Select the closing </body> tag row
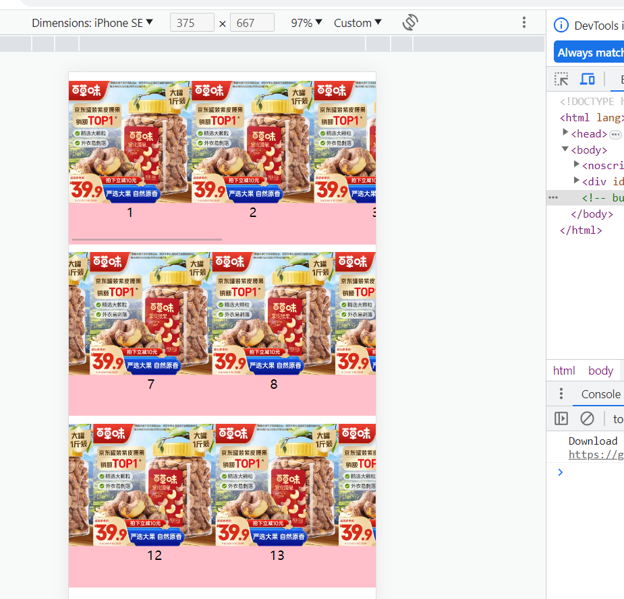 592,214
